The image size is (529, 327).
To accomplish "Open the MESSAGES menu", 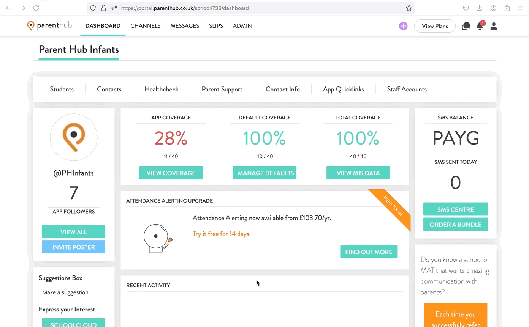I will 185,26.
